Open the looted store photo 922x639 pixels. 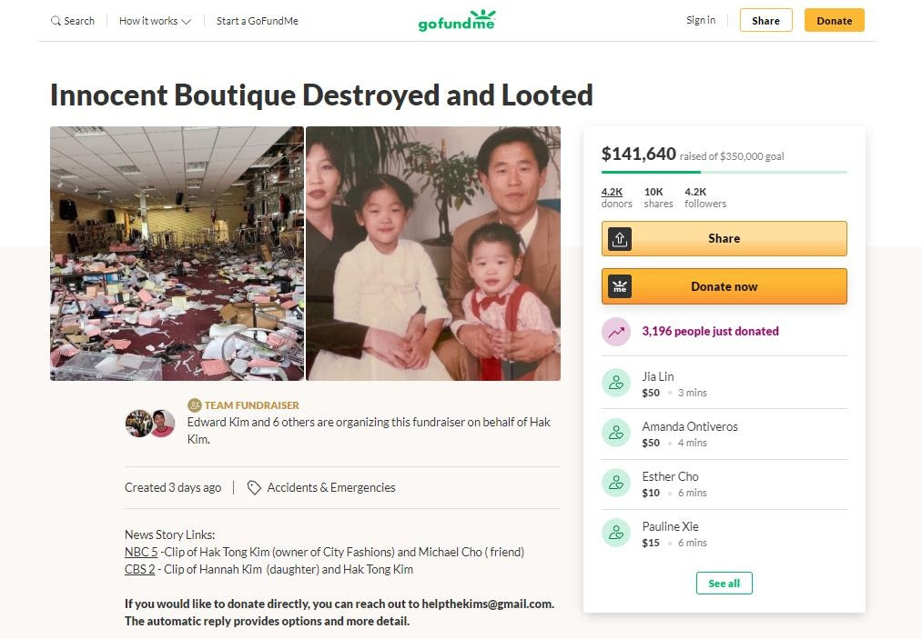tap(177, 253)
